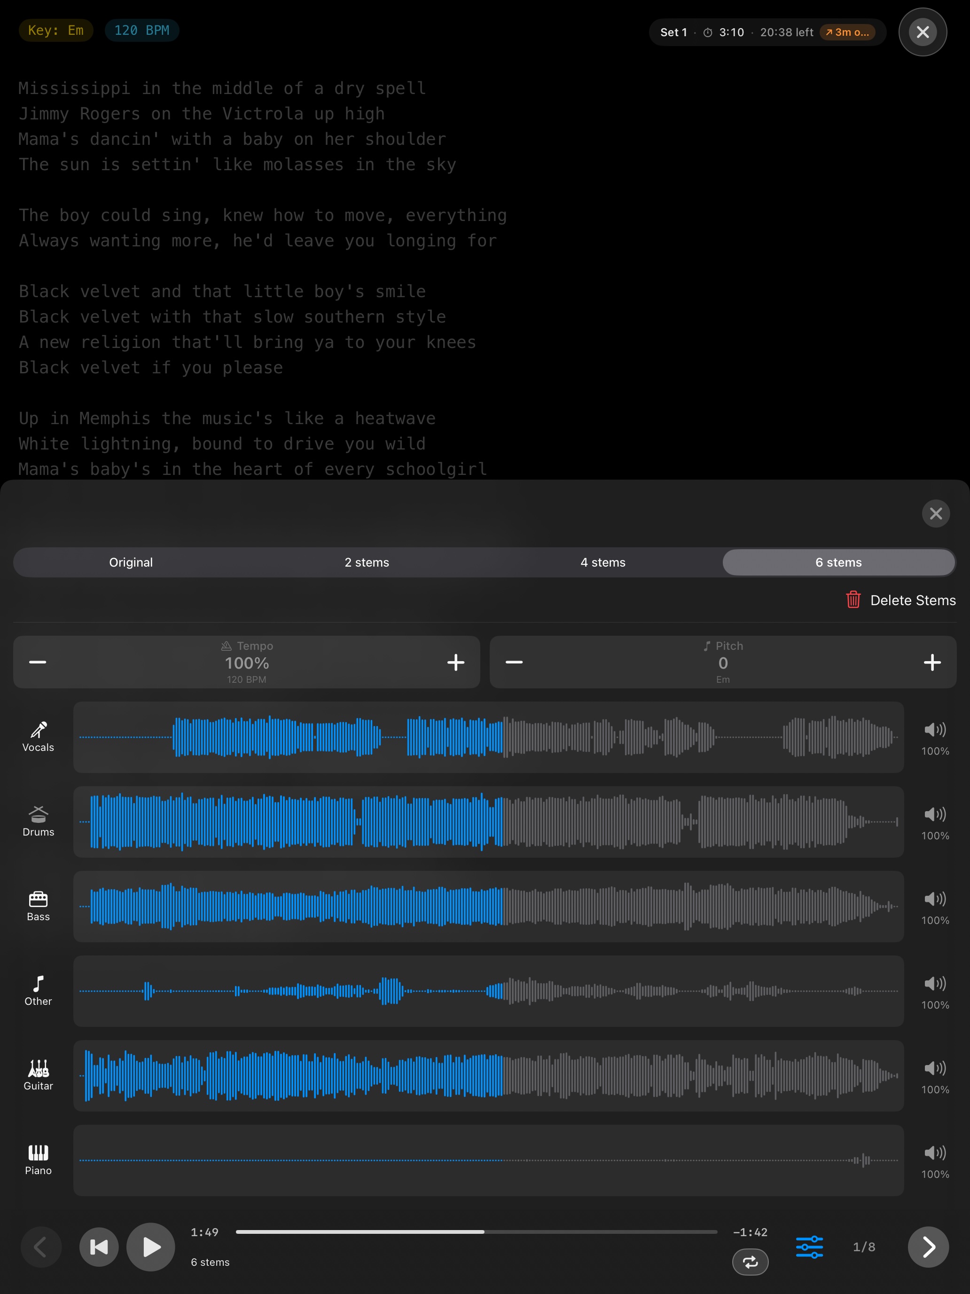Click the Guitar 100% volume label
Screen dimensions: 970x1294
[935, 1090]
